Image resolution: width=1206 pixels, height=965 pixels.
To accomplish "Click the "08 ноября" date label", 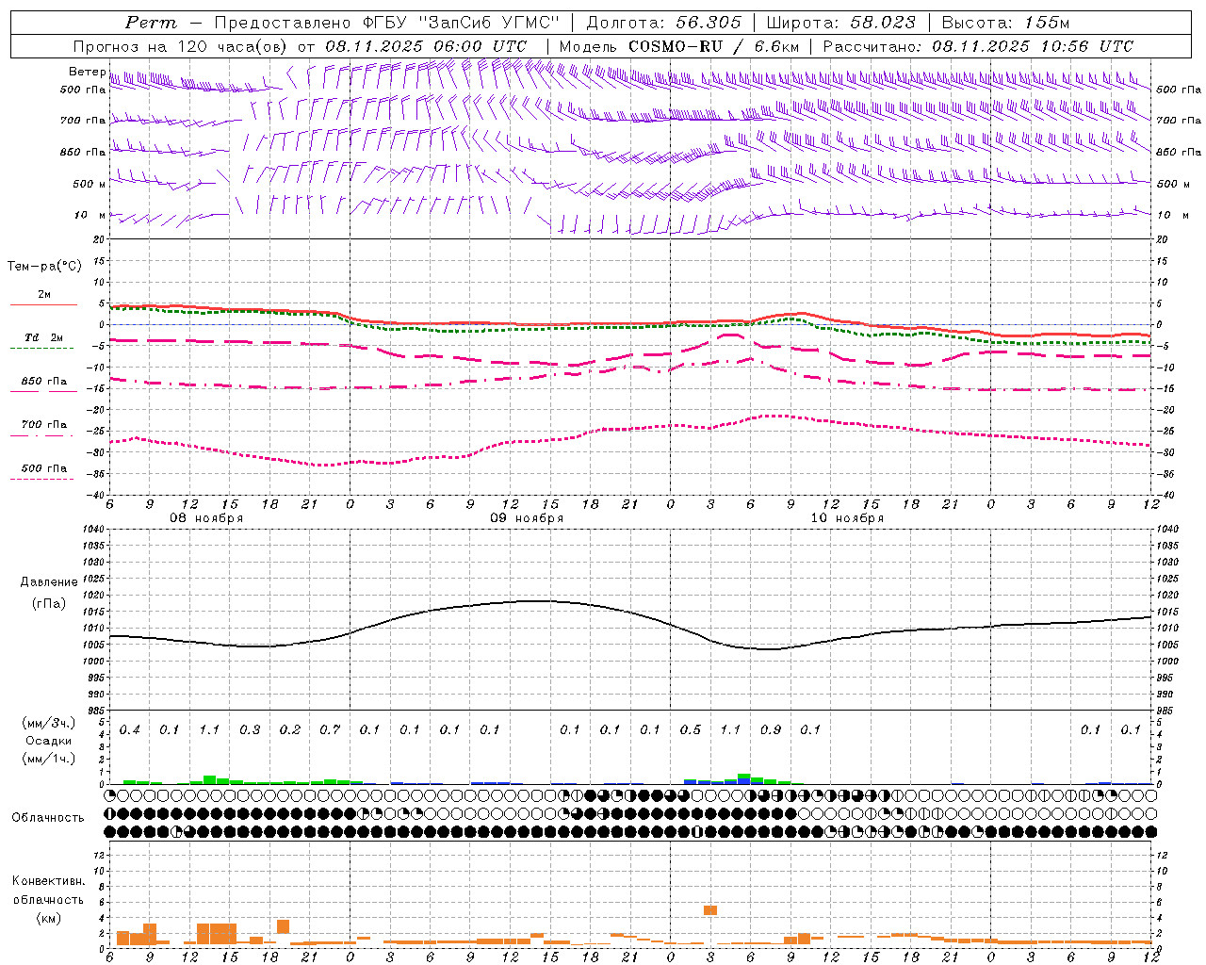I will tap(206, 518).
